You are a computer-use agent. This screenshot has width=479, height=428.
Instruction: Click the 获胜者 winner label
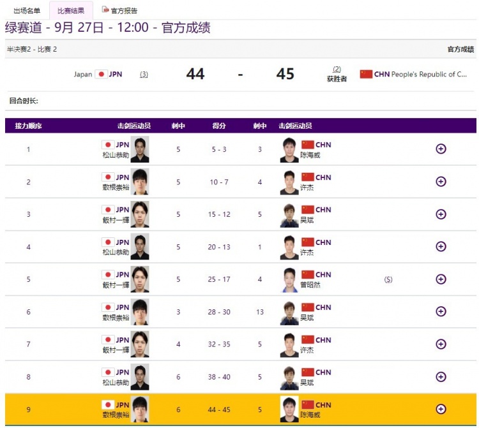[337, 79]
